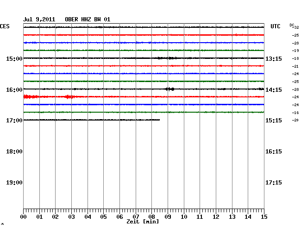301x229 pixels.
Task: Click minute label 15 on the axis
Action: pyautogui.click(x=264, y=217)
